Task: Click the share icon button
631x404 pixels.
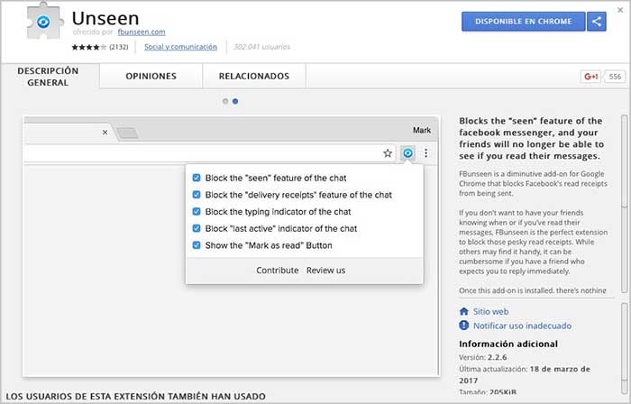Action: 597,22
